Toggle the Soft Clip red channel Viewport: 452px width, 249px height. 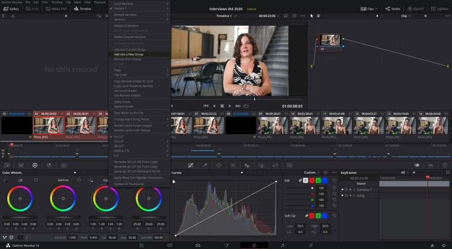coord(312,216)
